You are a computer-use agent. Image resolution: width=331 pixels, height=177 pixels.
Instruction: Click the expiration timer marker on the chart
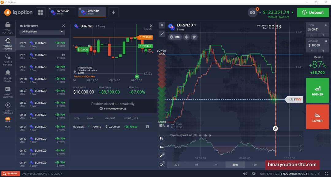[x=275, y=128]
